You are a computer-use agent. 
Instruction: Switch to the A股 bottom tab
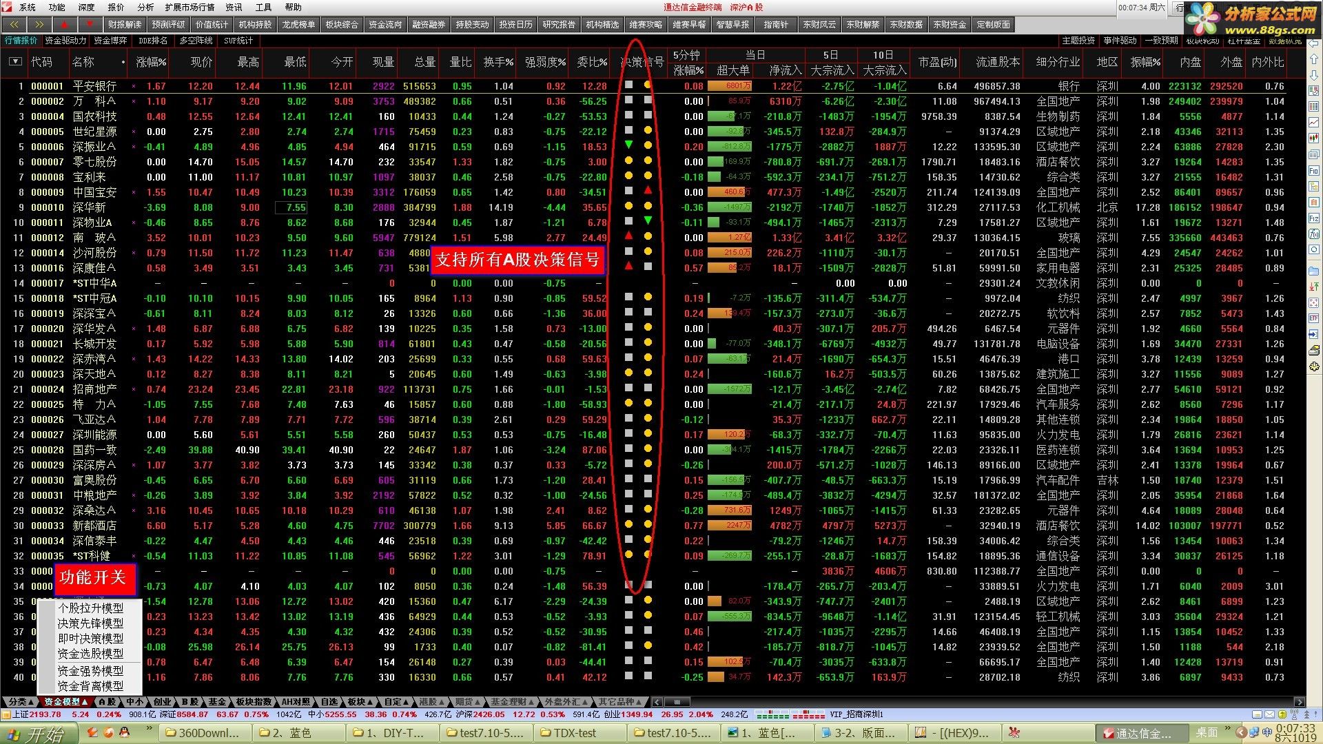107,702
